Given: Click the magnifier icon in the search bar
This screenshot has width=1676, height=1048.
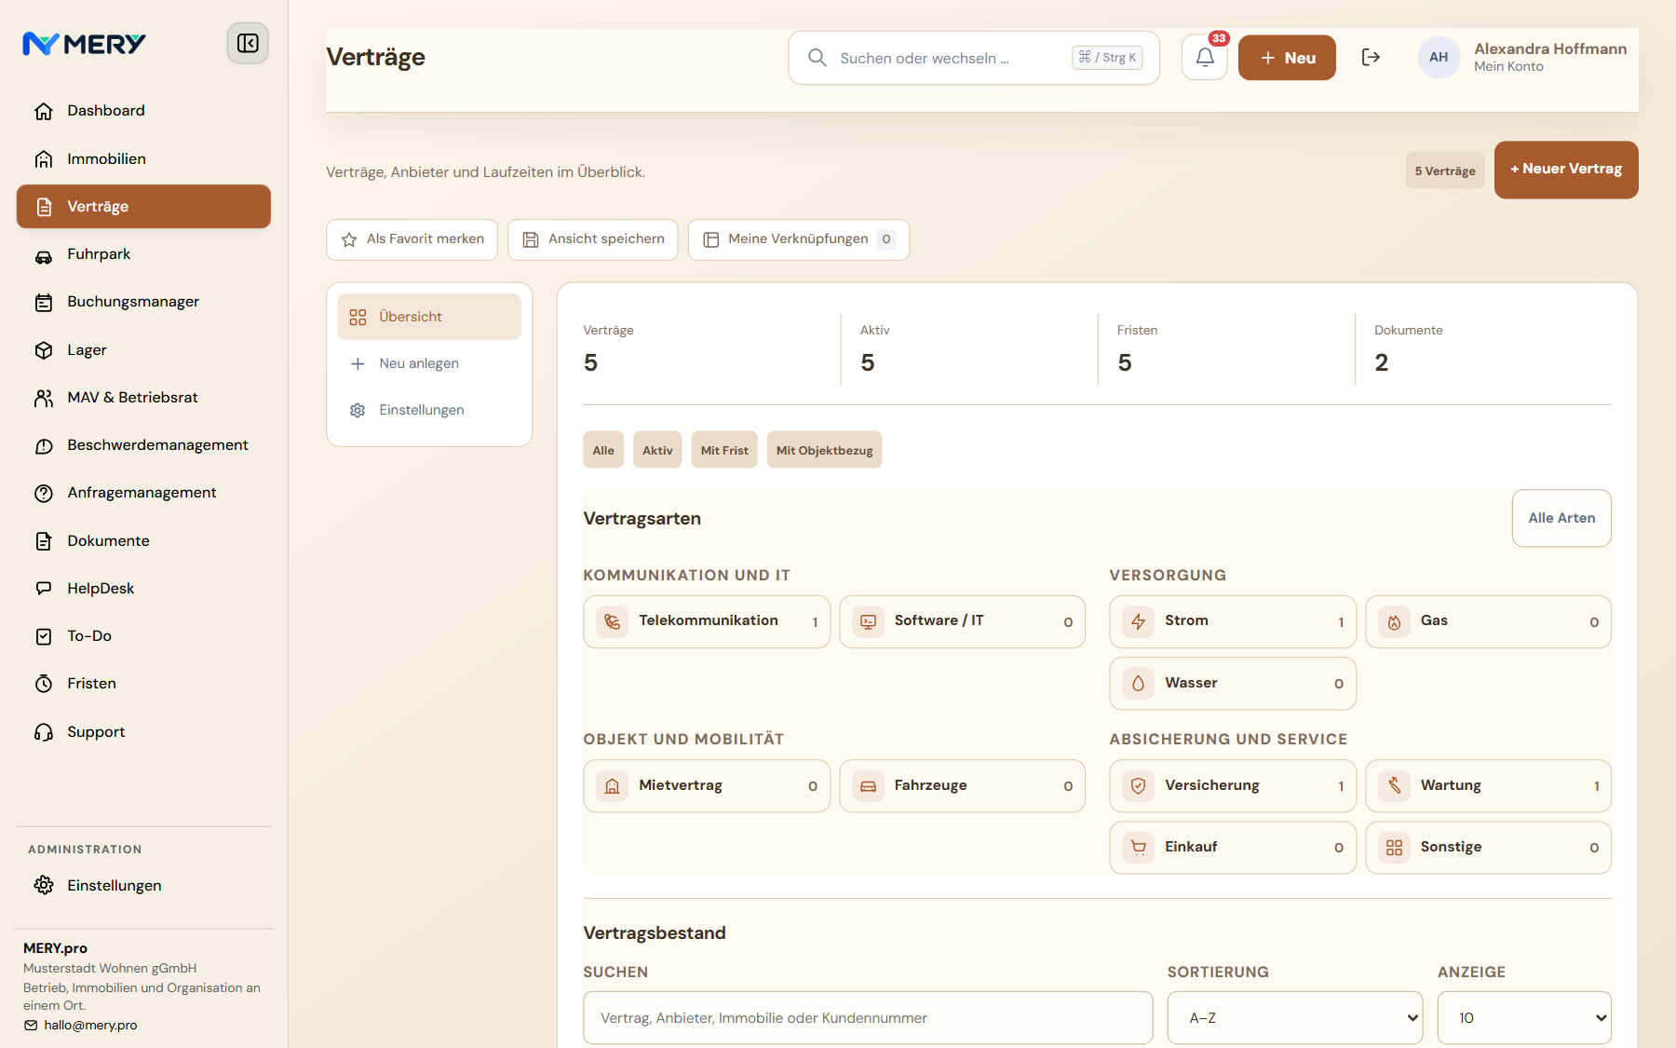Looking at the screenshot, I should click(x=817, y=58).
